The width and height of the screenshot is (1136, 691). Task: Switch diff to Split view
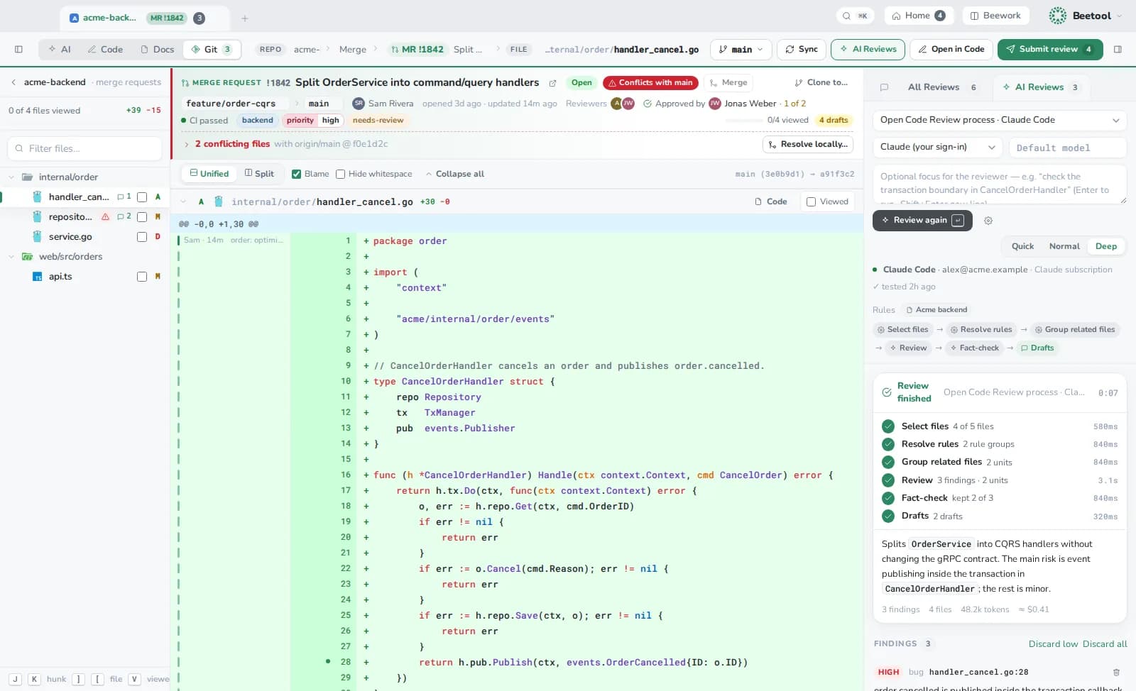[259, 174]
